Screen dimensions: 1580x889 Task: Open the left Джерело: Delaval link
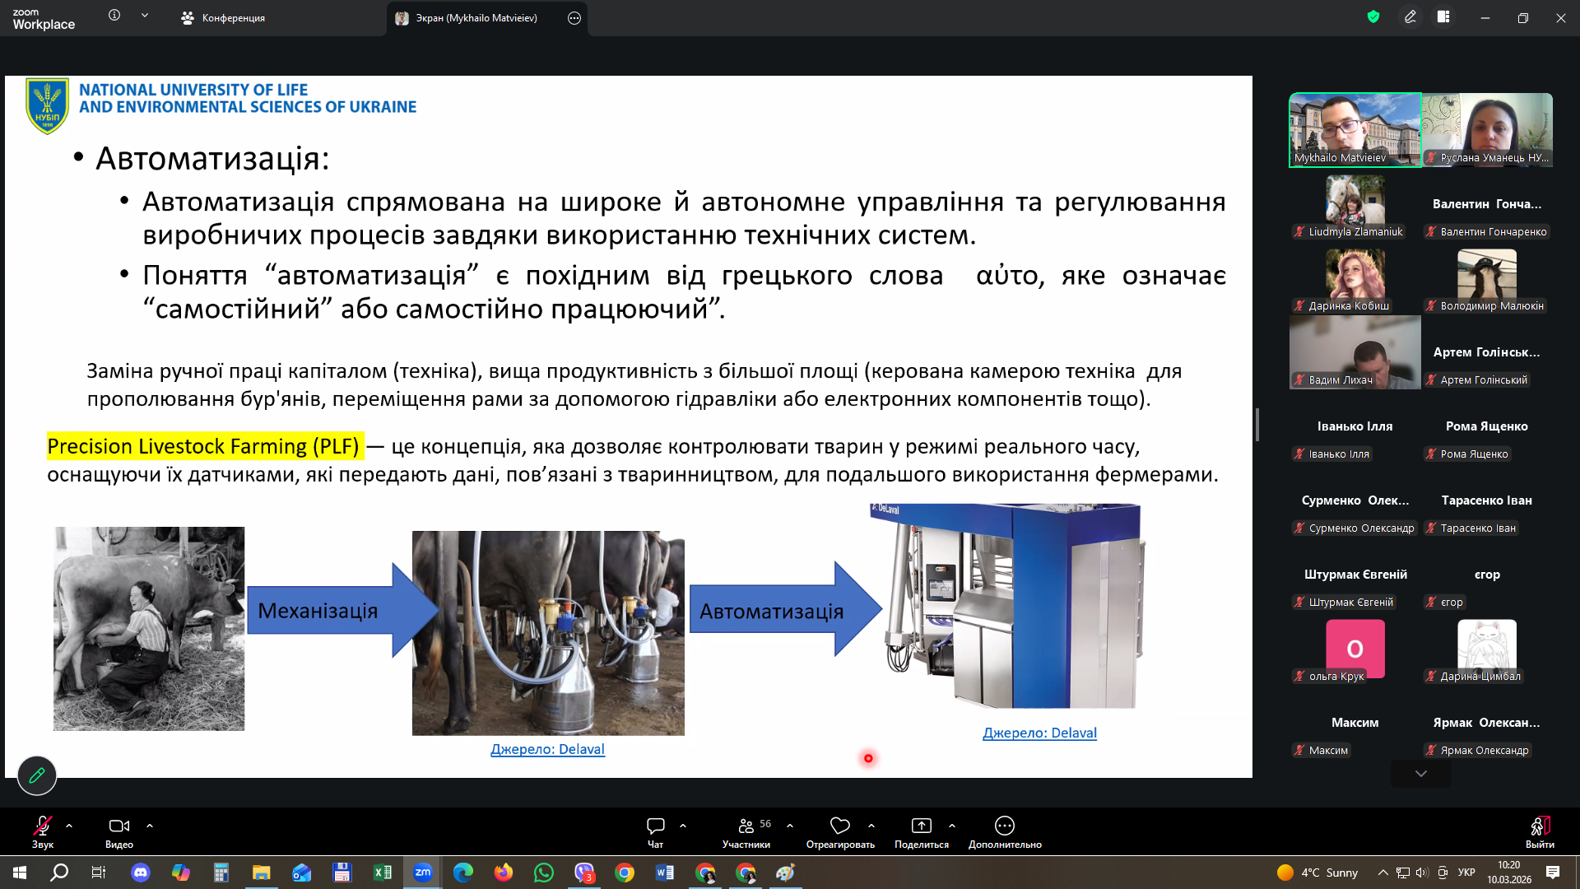coord(547,749)
